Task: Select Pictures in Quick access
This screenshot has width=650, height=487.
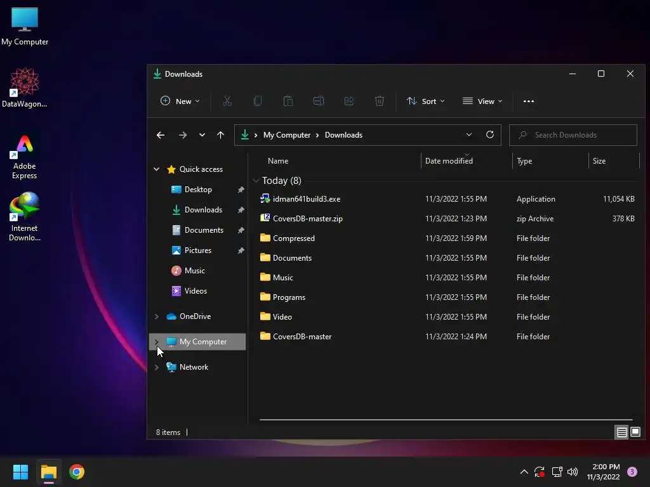Action: tap(198, 250)
